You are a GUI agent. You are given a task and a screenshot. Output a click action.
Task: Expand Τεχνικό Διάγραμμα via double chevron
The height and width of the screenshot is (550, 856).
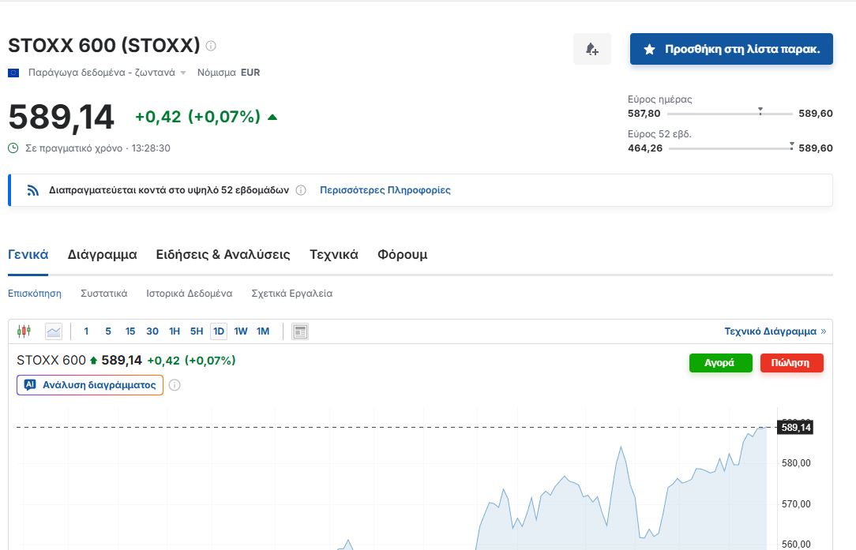pyautogui.click(x=823, y=331)
